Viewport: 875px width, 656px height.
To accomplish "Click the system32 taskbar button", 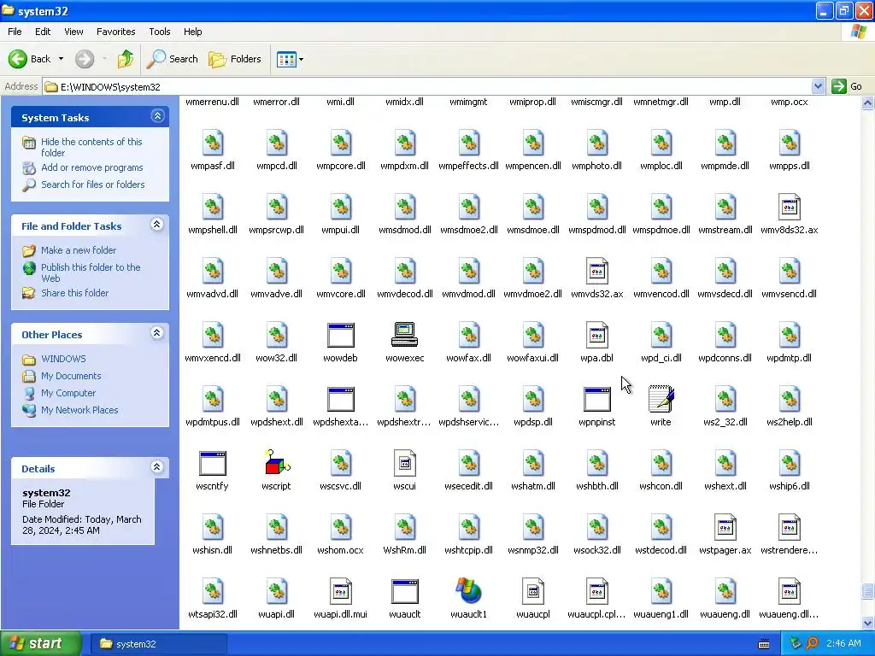I will (158, 644).
